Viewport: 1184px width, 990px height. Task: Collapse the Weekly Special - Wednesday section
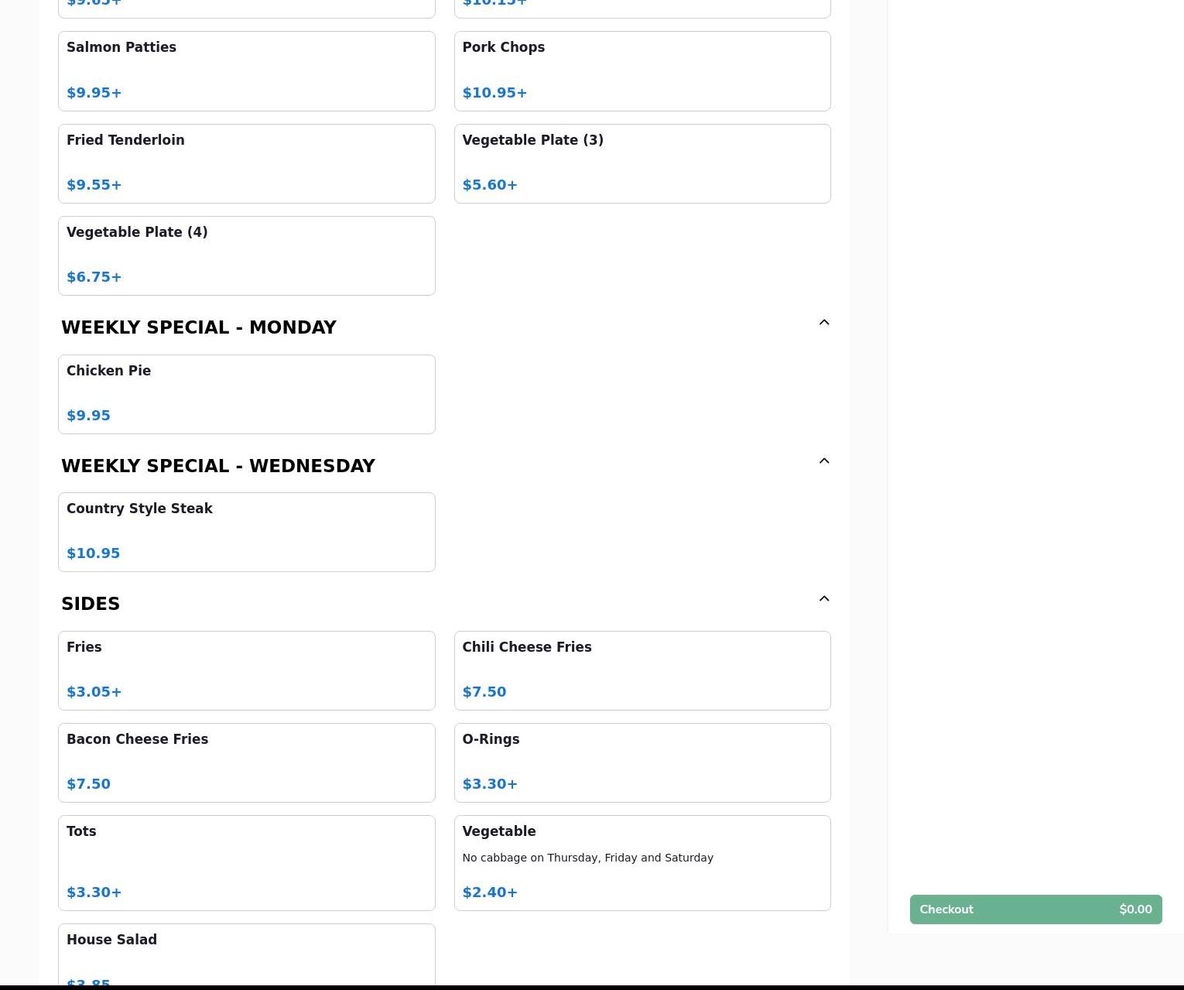pyautogui.click(x=824, y=461)
